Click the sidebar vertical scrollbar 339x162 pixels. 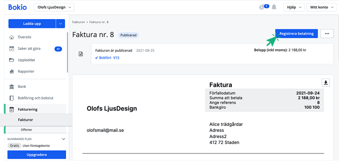67,53
